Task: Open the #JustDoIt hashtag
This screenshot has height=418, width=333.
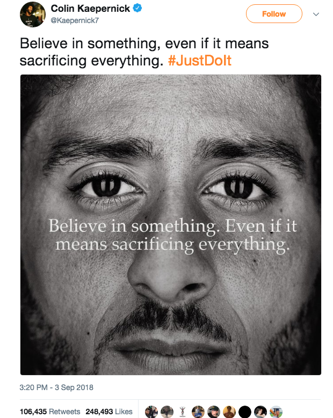Action: pos(200,61)
